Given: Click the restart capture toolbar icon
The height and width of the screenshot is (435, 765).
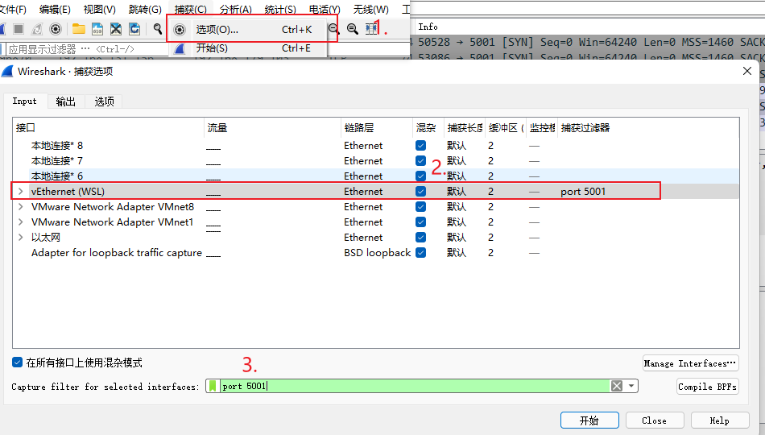Looking at the screenshot, I should (37, 29).
